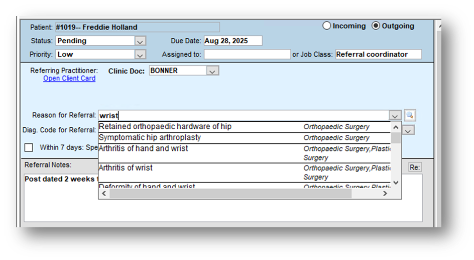Pick Arthritis of wrist from suggestions

coord(126,168)
